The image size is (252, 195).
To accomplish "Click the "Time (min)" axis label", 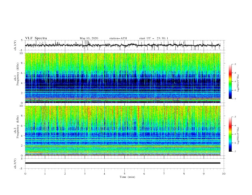I will pos(127,177).
